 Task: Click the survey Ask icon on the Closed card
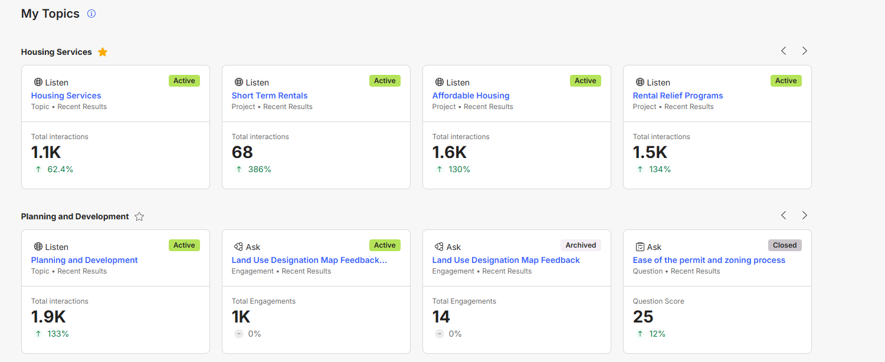point(640,247)
